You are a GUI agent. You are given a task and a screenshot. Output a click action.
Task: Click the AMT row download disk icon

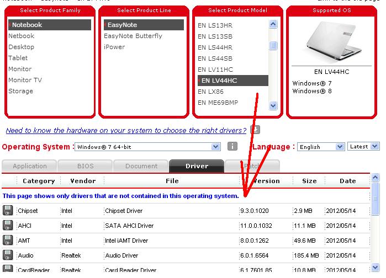click(x=8, y=240)
